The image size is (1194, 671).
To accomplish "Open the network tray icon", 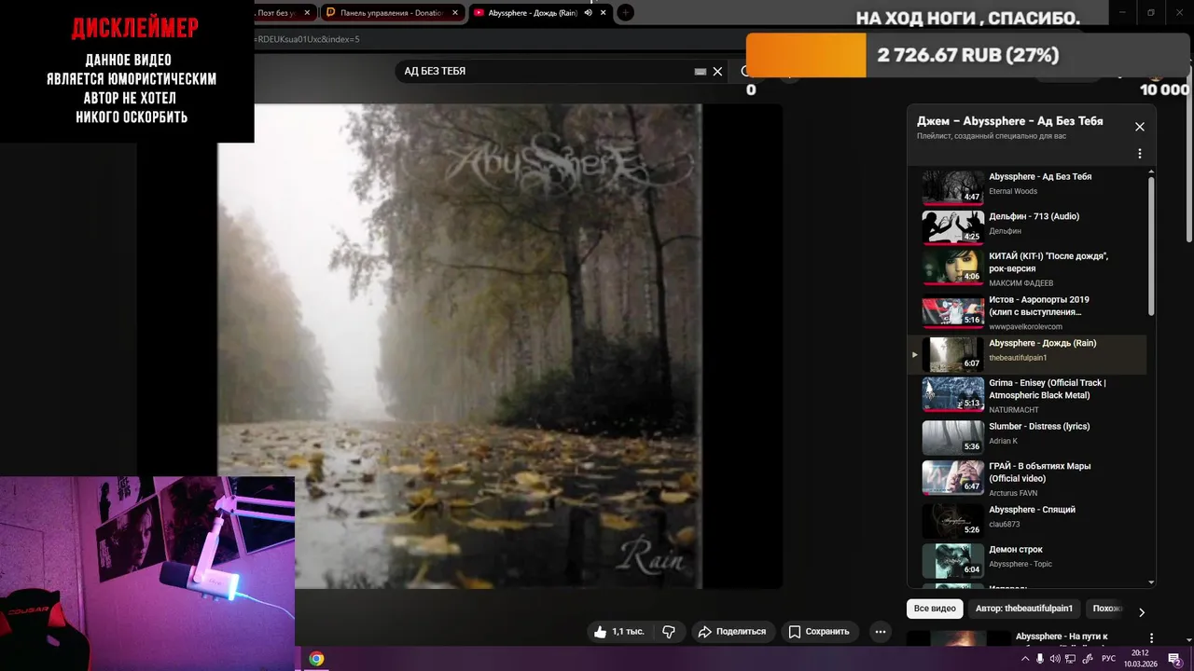I will pos(1070,659).
